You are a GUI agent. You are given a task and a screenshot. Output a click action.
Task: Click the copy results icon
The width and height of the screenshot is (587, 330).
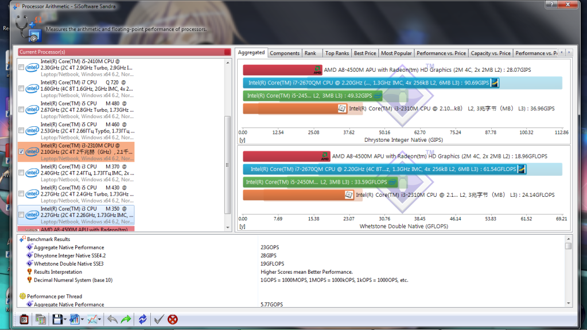[40, 320]
